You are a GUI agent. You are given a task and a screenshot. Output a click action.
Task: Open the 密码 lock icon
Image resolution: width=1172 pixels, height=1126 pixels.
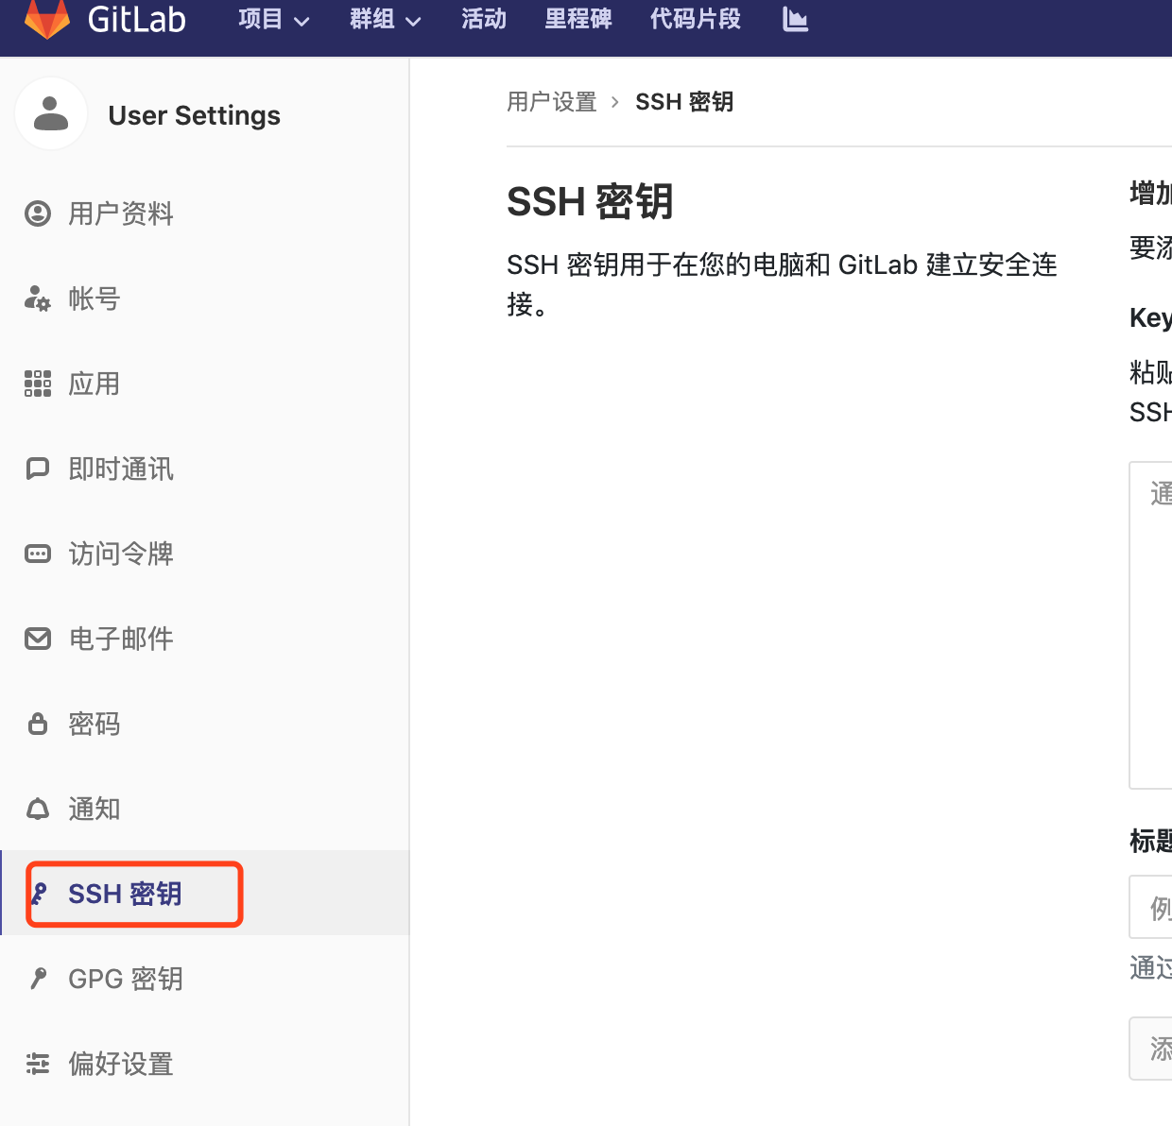point(37,724)
